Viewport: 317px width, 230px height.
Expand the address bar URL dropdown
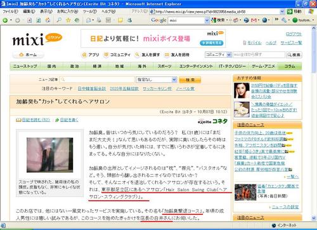tap(282, 11)
